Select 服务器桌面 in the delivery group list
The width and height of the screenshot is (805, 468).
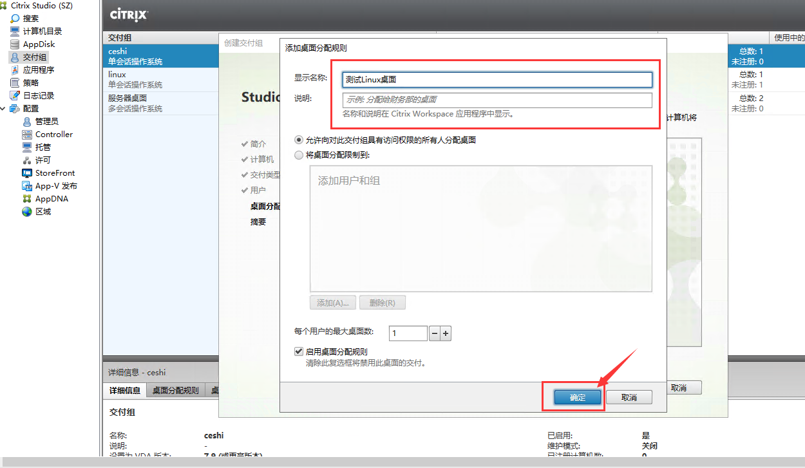(129, 103)
